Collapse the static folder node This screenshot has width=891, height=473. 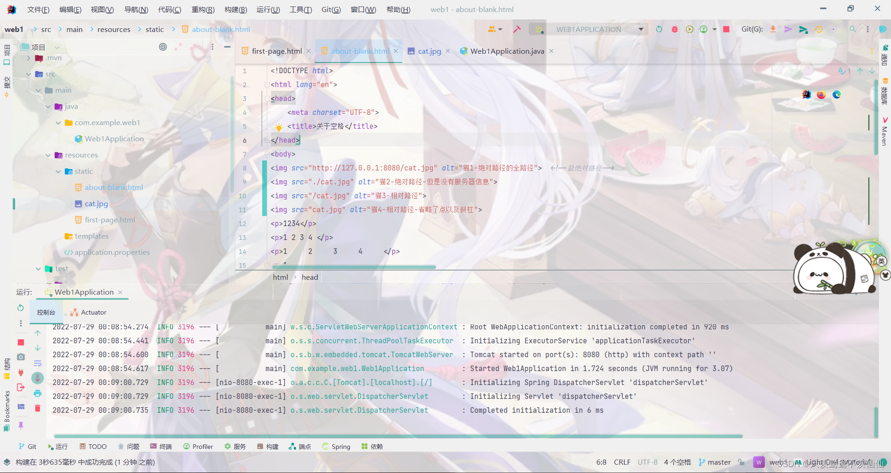(x=58, y=171)
